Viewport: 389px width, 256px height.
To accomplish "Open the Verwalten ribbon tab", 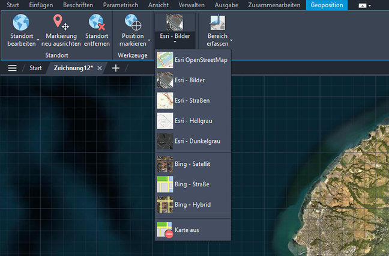I will pyautogui.click(x=191, y=5).
